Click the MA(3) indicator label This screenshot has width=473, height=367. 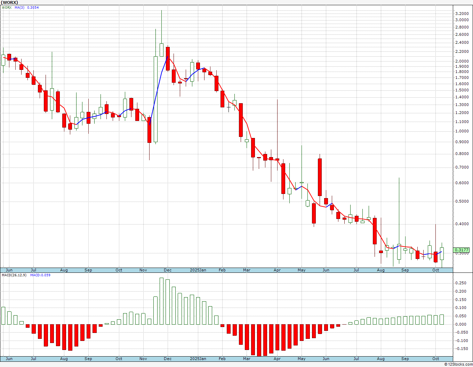pyautogui.click(x=19, y=7)
